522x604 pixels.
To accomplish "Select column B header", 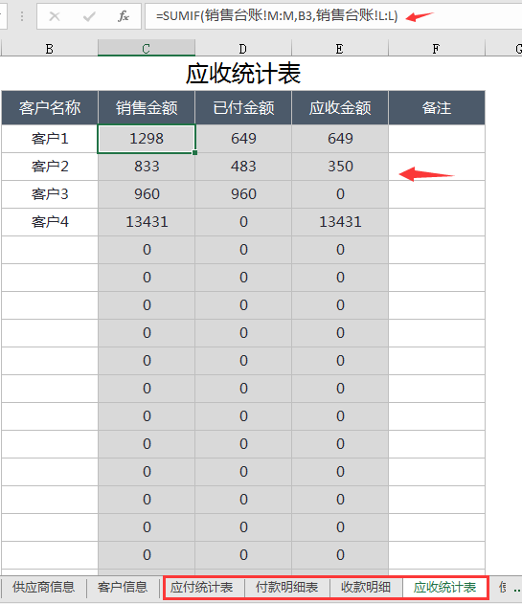I will click(50, 49).
